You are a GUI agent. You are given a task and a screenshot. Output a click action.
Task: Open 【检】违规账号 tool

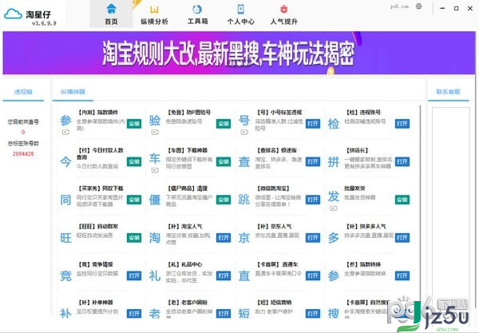coord(402,124)
